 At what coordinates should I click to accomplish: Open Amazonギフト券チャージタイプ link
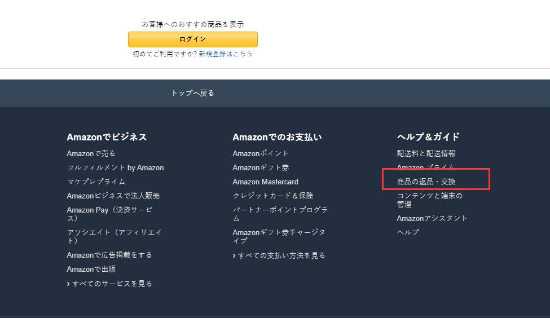(279, 236)
